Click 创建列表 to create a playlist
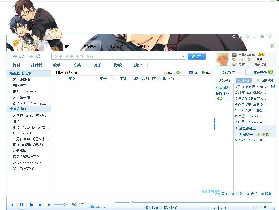Viewport: 279px width, 210px height. pyautogui.click(x=222, y=88)
